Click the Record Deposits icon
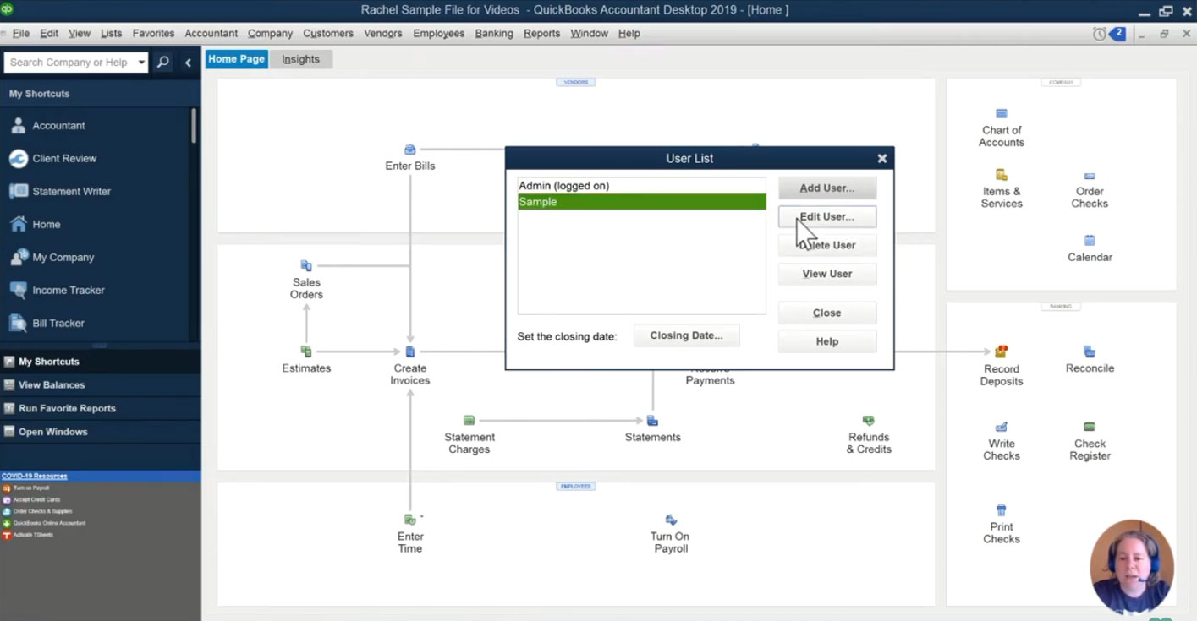Viewport: 1197px width, 621px height. click(1002, 351)
